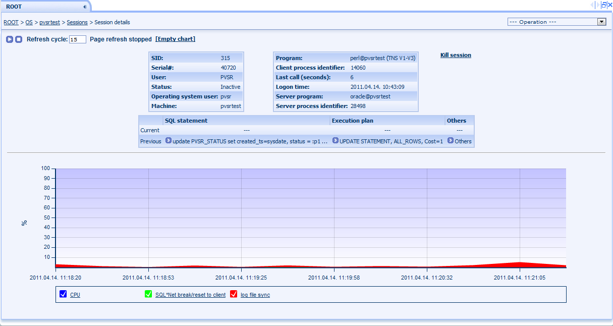The height and width of the screenshot is (326, 613).
Task: Click Server process identifier value 28498
Action: [x=358, y=106]
